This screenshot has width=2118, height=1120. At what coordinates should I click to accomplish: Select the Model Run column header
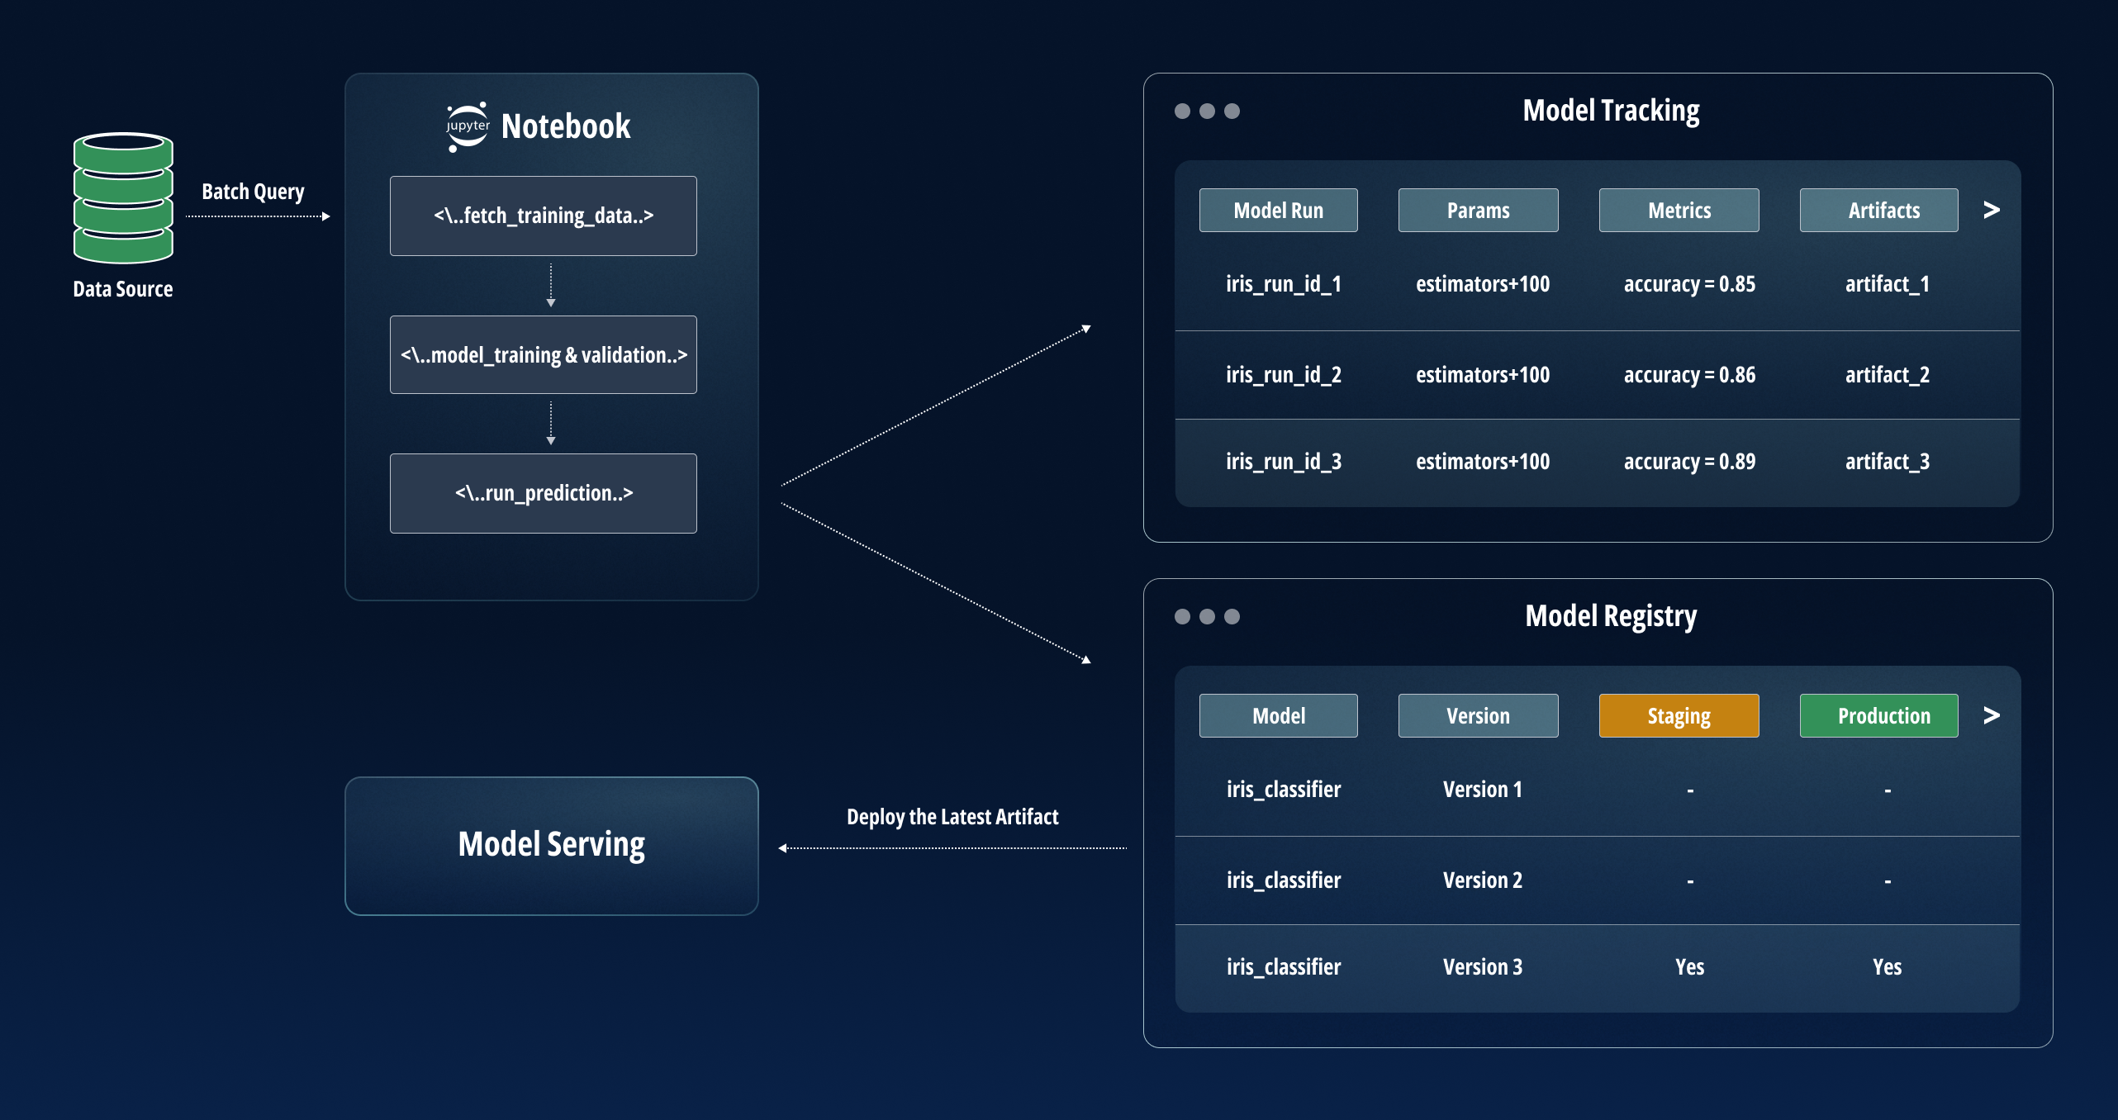coord(1278,211)
